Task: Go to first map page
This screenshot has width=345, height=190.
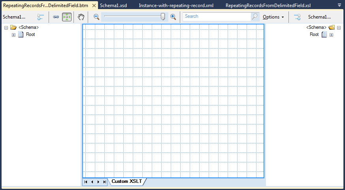Action: point(86,182)
